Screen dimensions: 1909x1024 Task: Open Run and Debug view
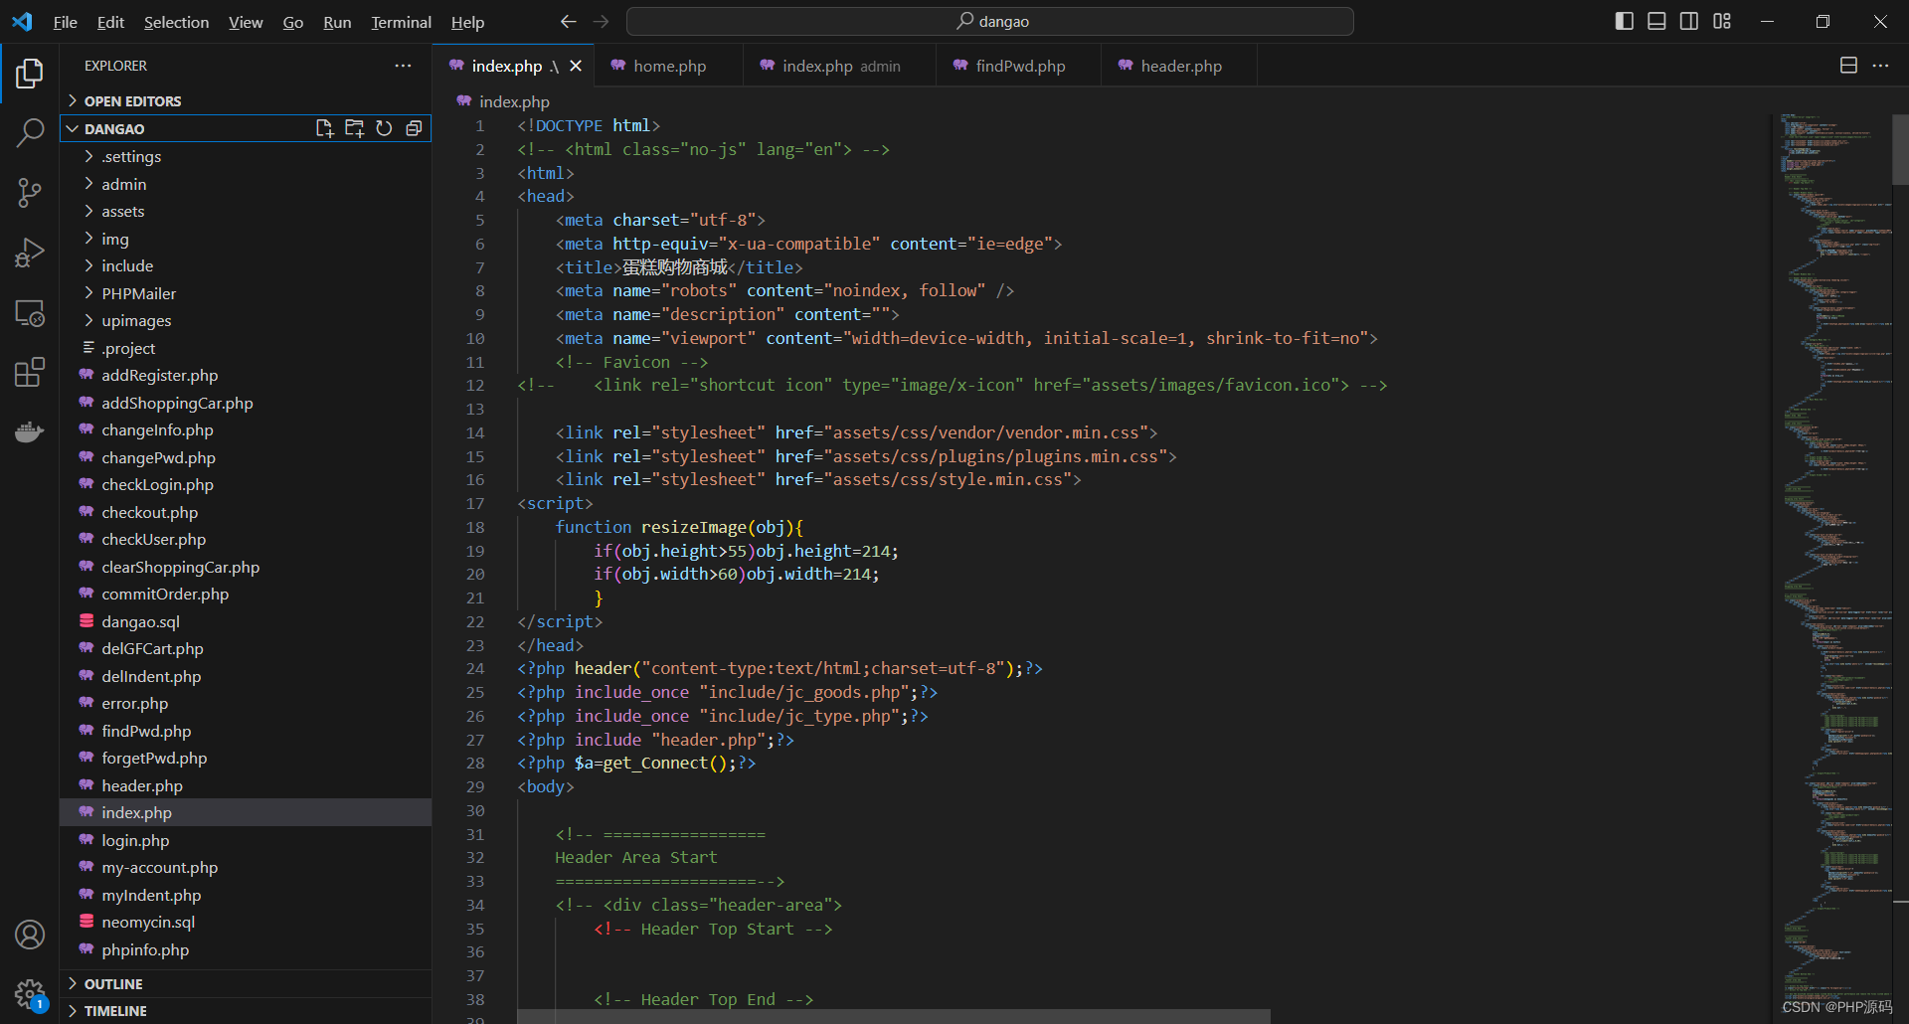[x=30, y=253]
